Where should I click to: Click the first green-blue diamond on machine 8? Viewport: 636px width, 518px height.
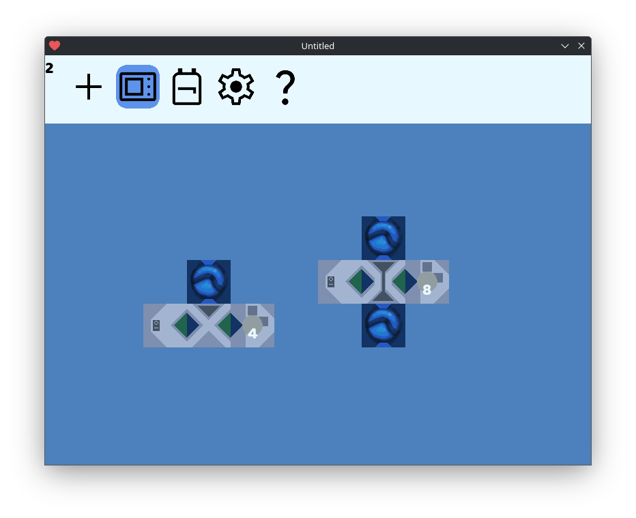[362, 281]
